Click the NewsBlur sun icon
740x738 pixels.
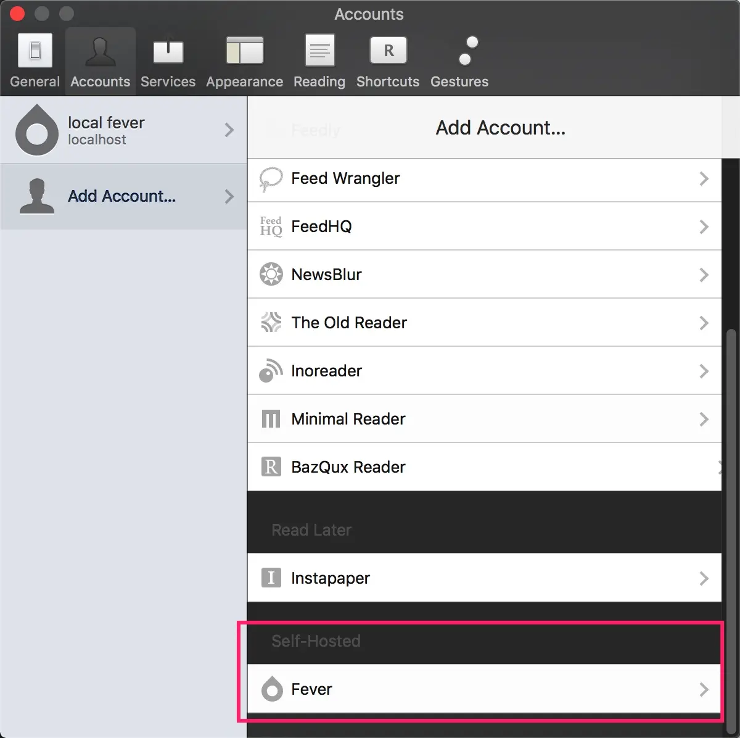pos(271,275)
